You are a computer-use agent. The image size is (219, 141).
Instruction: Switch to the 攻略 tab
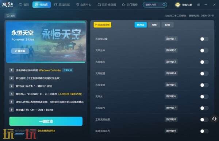coord(154,25)
